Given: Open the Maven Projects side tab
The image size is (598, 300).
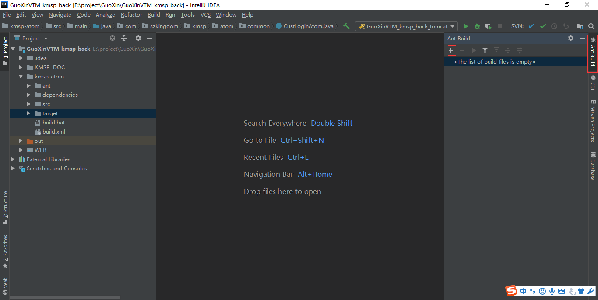Looking at the screenshot, I should [x=593, y=120].
